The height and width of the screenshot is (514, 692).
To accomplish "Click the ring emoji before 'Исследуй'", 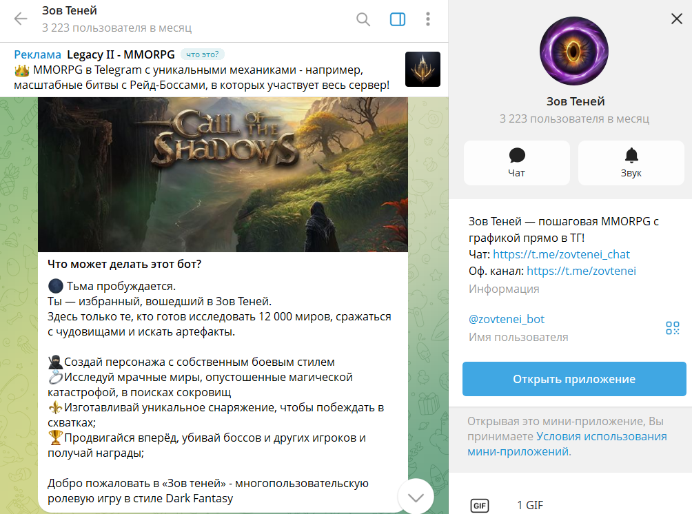I will 55,377.
